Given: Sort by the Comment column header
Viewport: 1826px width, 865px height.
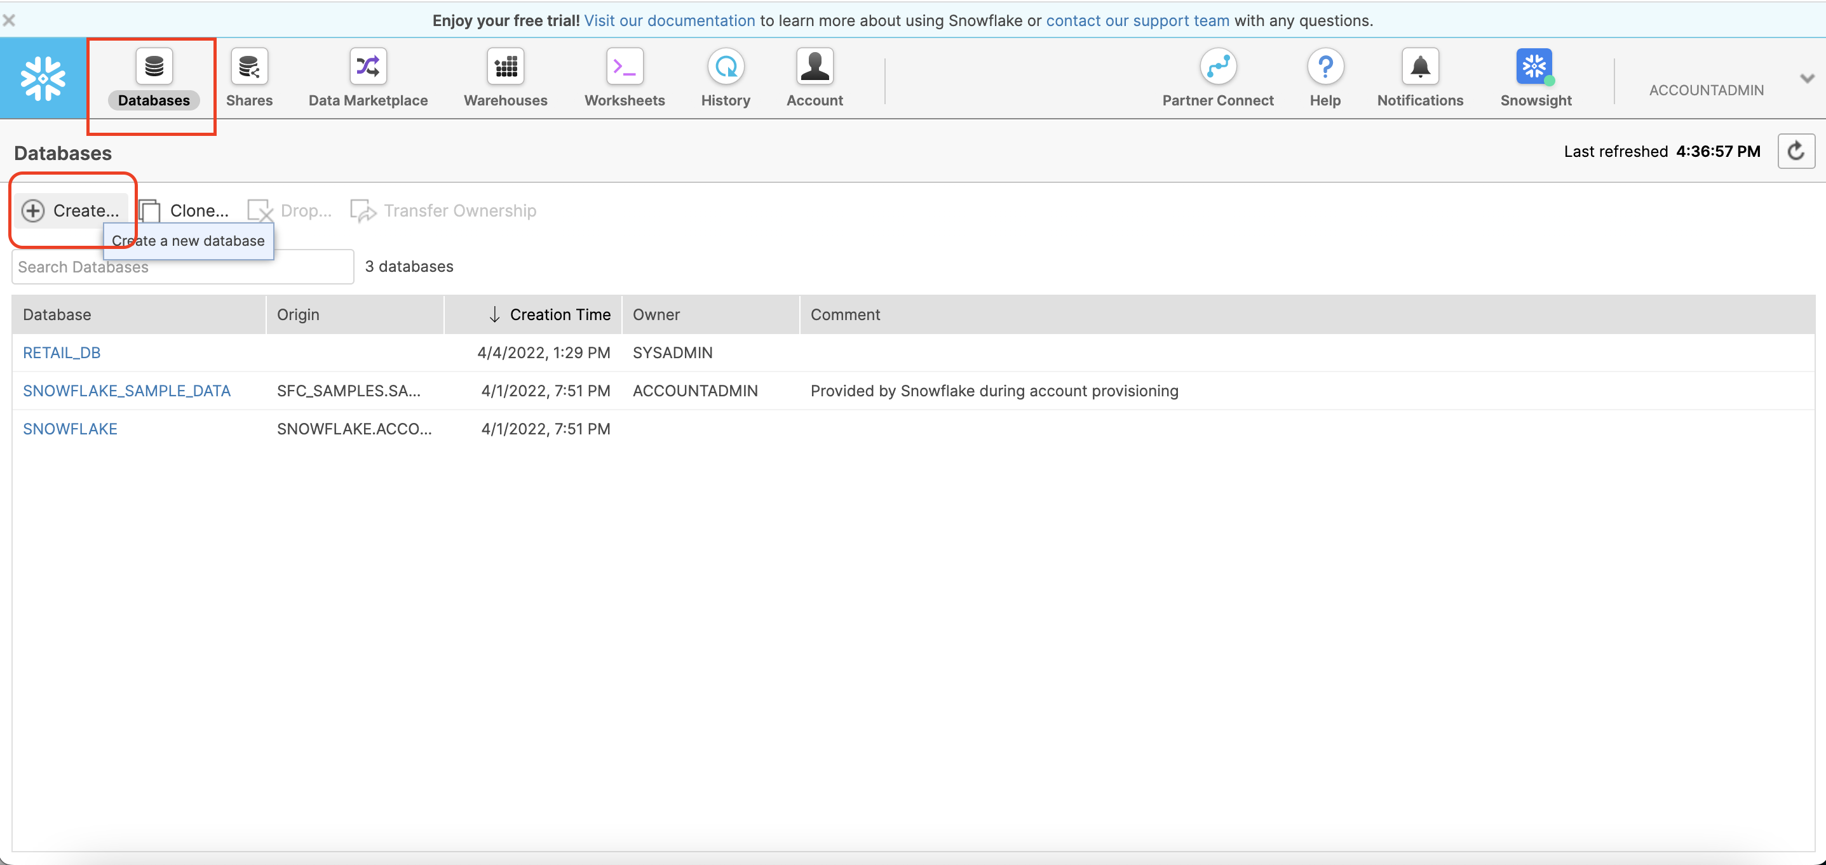Looking at the screenshot, I should 1308,314.
